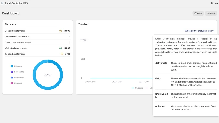Click the 'Customers without email:' label
219x123 pixels.
tap(18, 42)
